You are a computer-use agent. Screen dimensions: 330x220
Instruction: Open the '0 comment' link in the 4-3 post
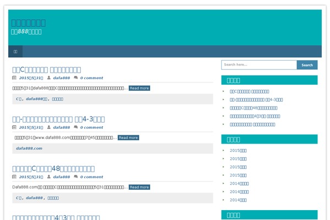tap(92, 128)
